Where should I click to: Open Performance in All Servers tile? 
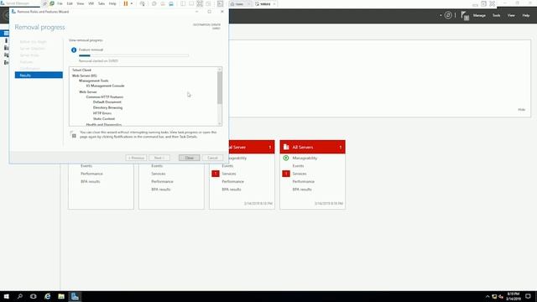click(303, 181)
